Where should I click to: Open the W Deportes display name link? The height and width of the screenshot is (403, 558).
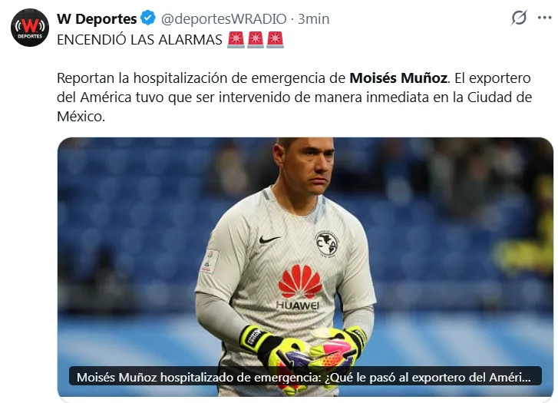tap(97, 19)
